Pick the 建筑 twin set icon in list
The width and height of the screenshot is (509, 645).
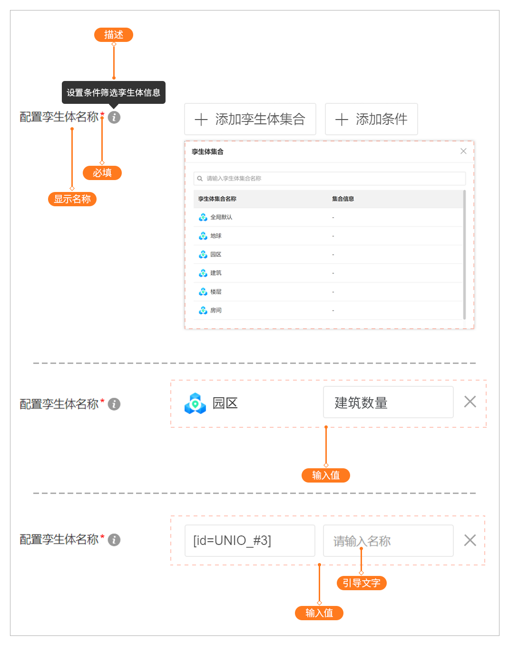tap(203, 273)
